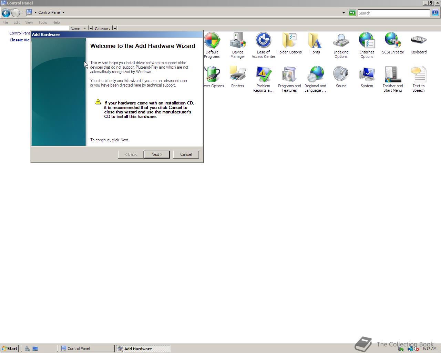Click the Control Panel address bar icon
Screen dimensions: 441x353
(x=29, y=12)
